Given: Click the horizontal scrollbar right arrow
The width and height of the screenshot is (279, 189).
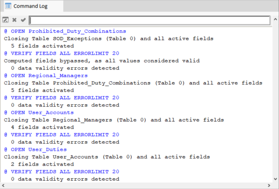Looking at the screenshot, I should 269,186.
